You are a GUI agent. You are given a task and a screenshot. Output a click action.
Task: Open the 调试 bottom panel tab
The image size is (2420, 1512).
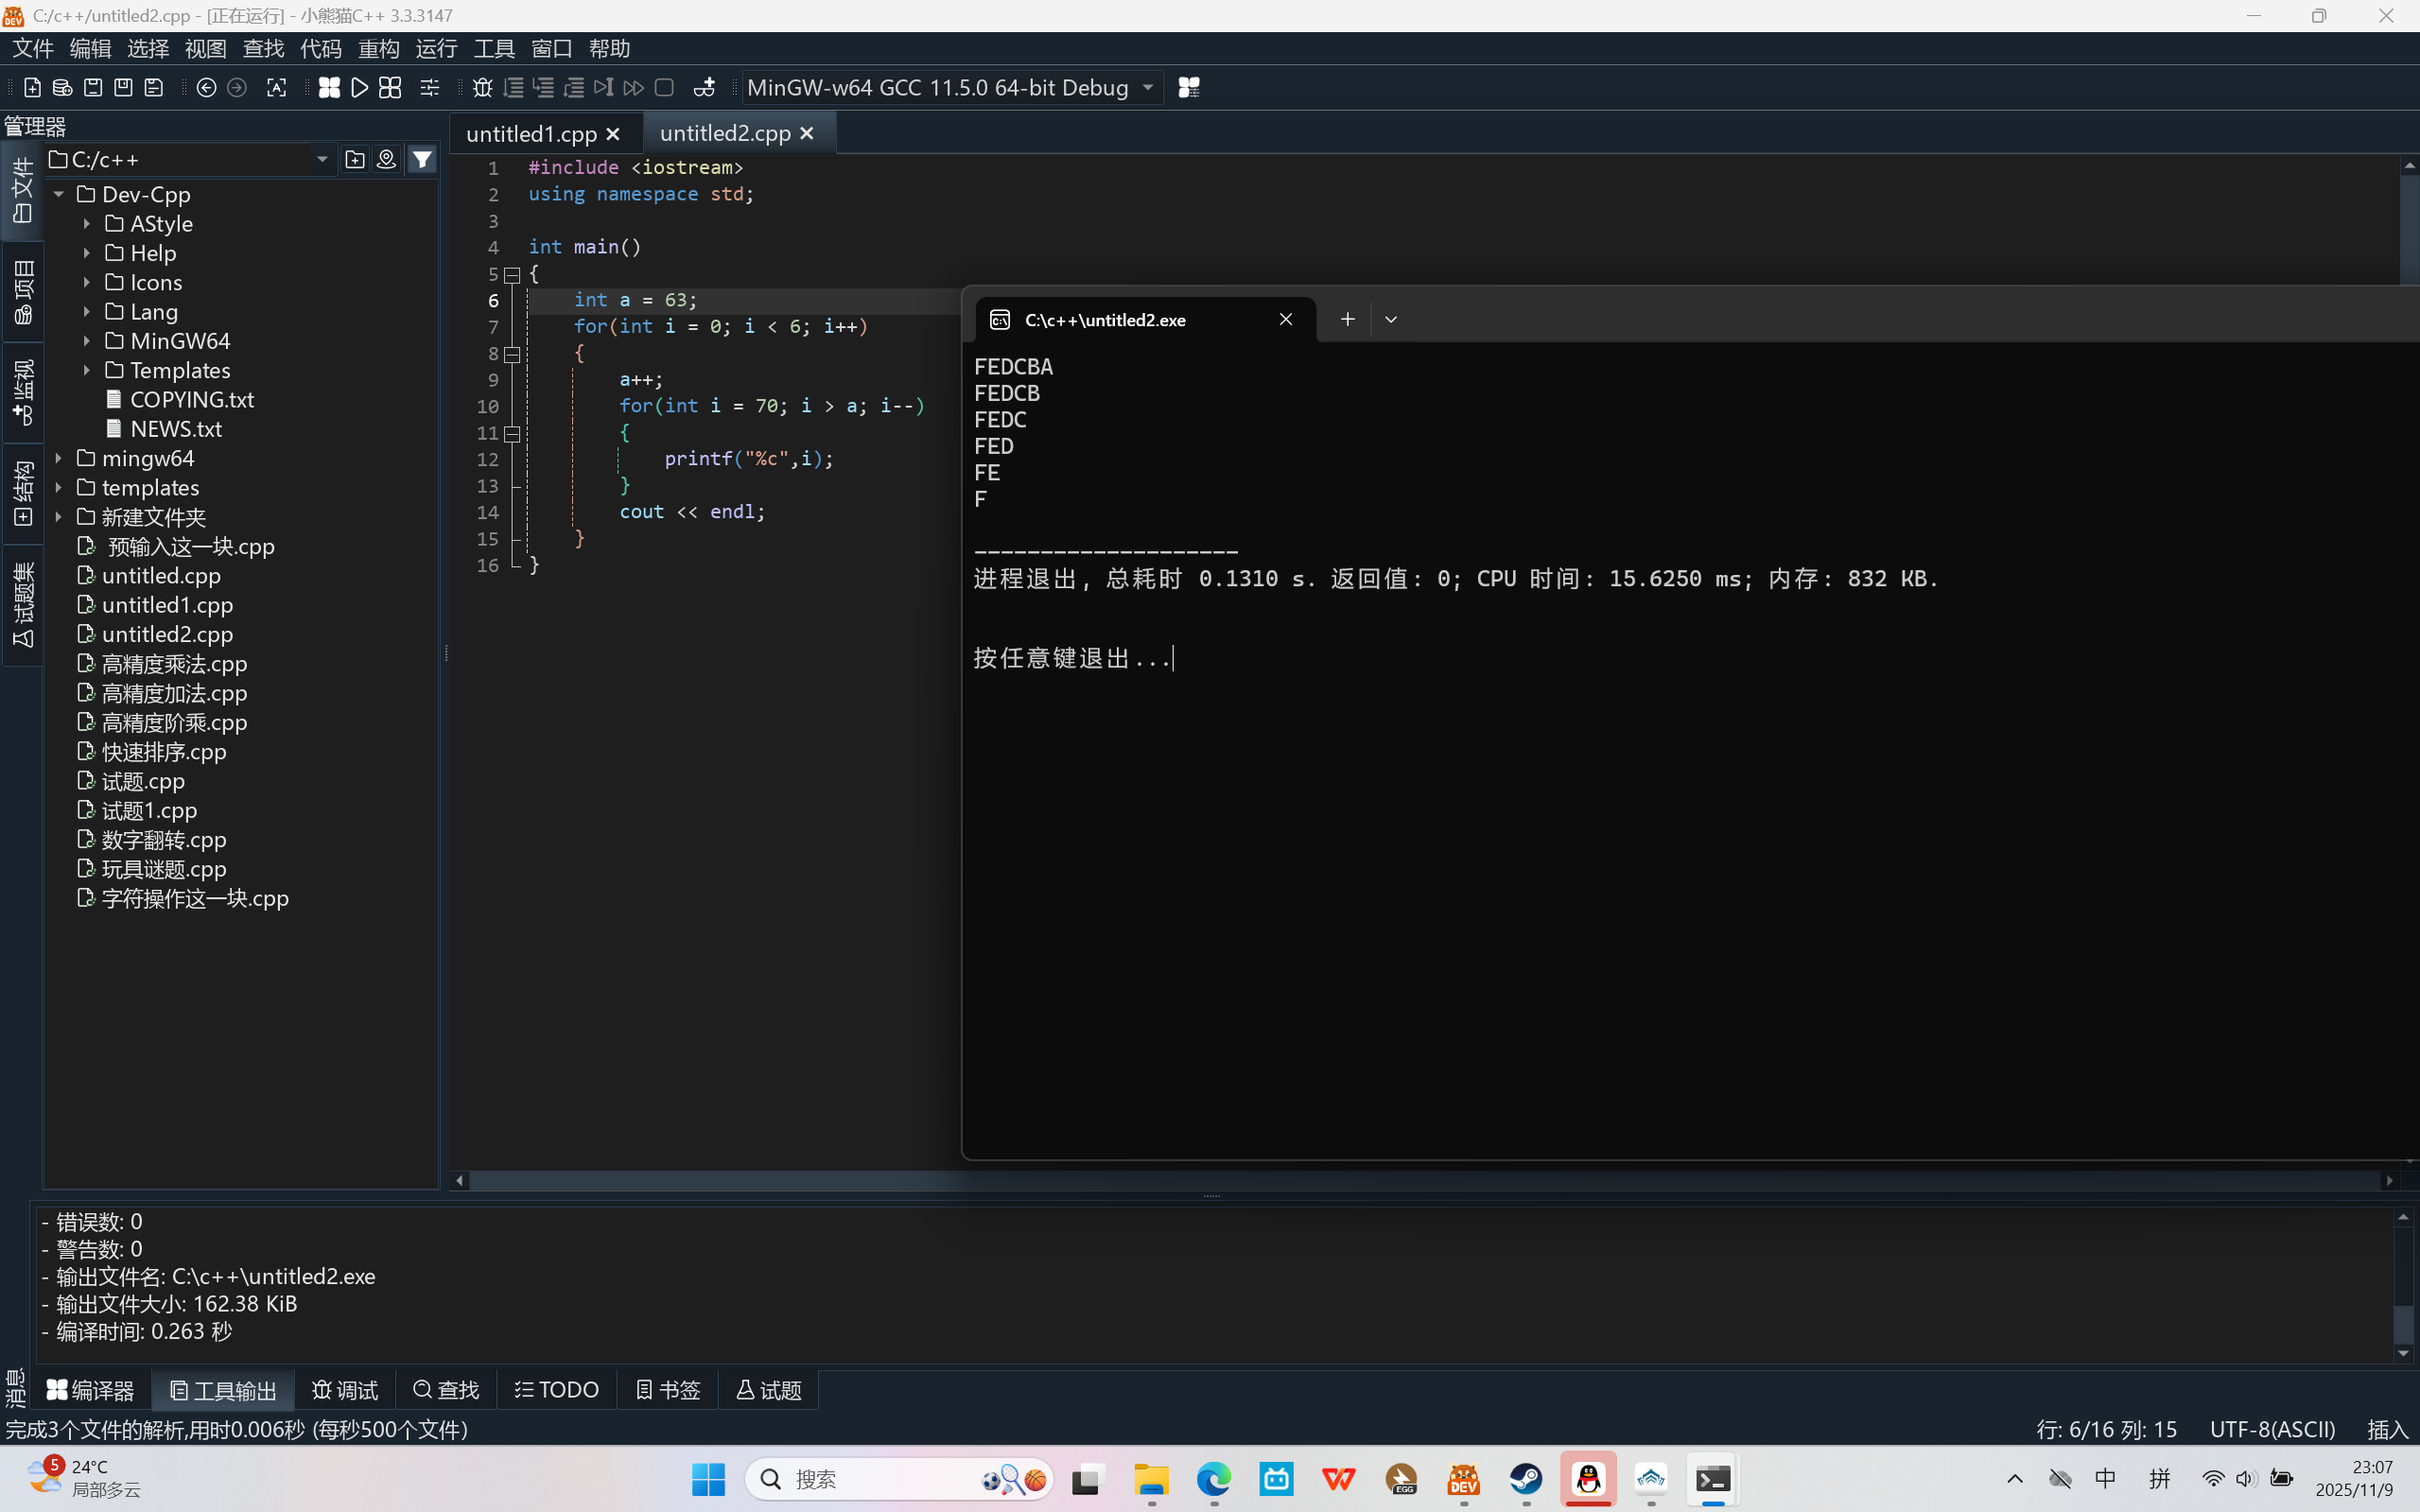[345, 1390]
